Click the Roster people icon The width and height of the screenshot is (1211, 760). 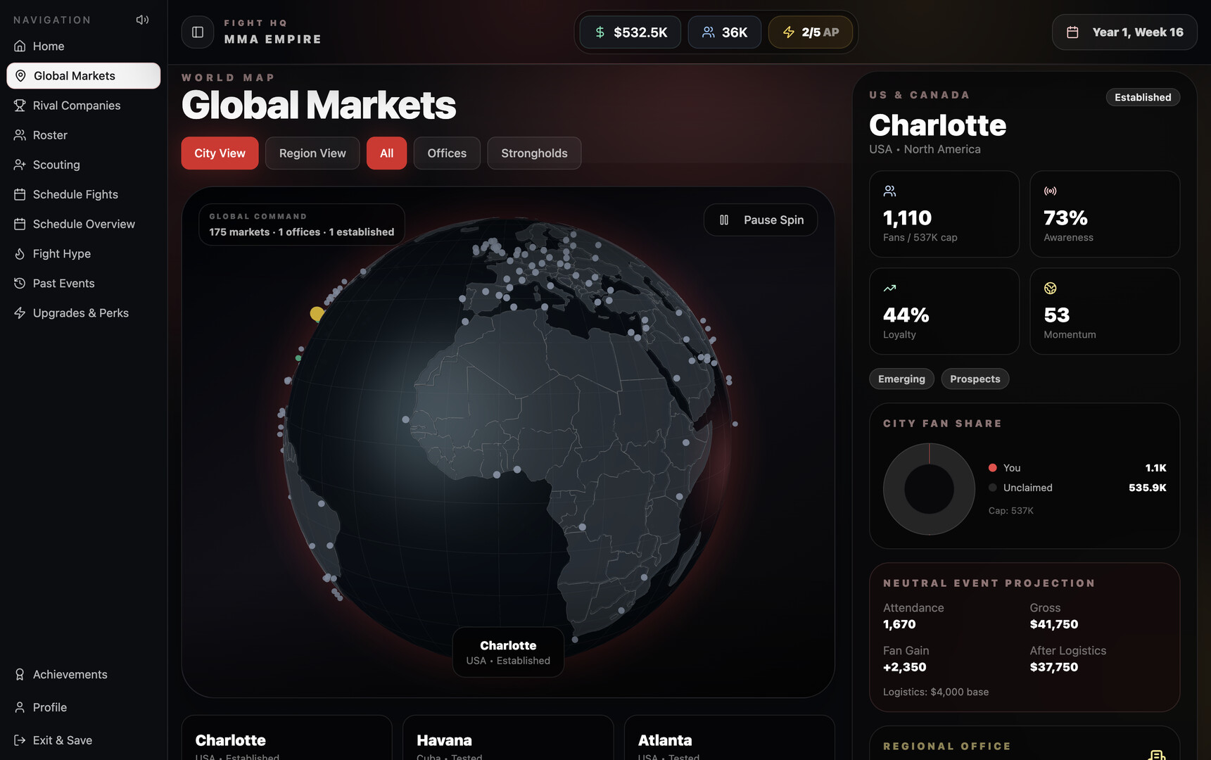click(20, 135)
